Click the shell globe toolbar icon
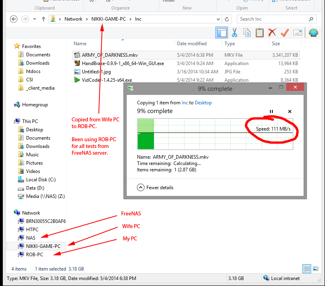Viewport: 325px width, 286px height. (x=314, y=33)
